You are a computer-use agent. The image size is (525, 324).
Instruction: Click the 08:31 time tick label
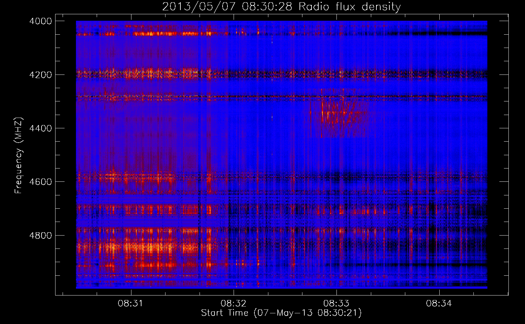point(131,304)
